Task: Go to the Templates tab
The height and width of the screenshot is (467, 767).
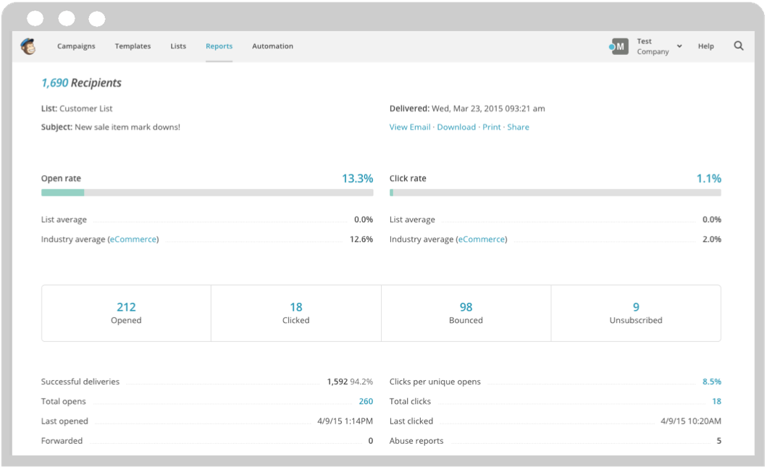Action: coord(133,46)
